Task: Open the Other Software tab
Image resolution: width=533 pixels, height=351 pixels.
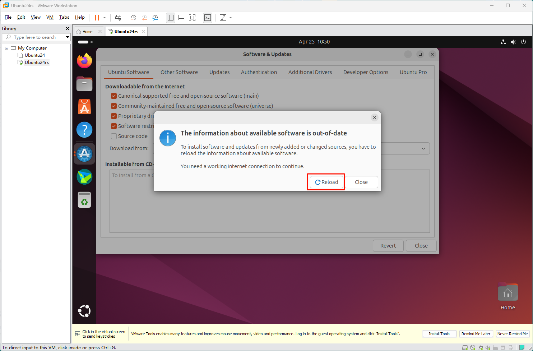Action: coord(179,72)
